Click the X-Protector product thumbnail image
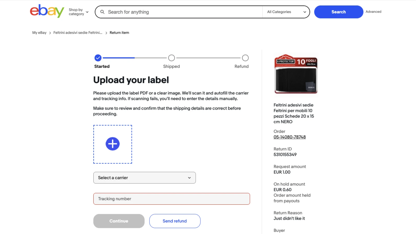Screen dimensions: 416x234 pyautogui.click(x=296, y=74)
